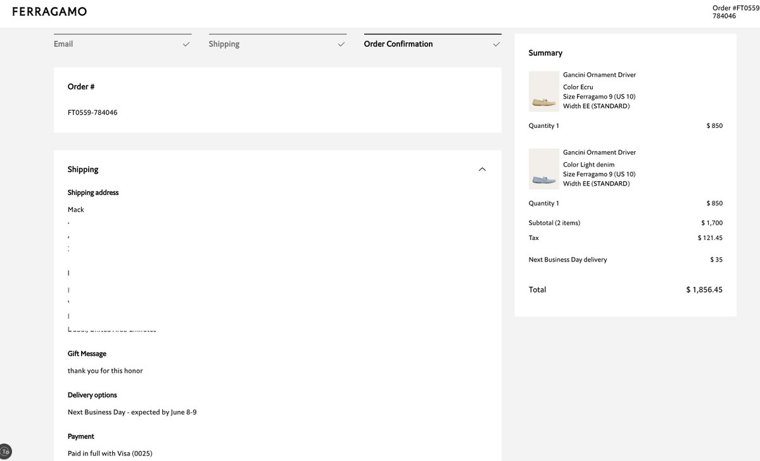Click the checkmark beside Shipping step
The image size is (760, 461).
pyautogui.click(x=341, y=44)
